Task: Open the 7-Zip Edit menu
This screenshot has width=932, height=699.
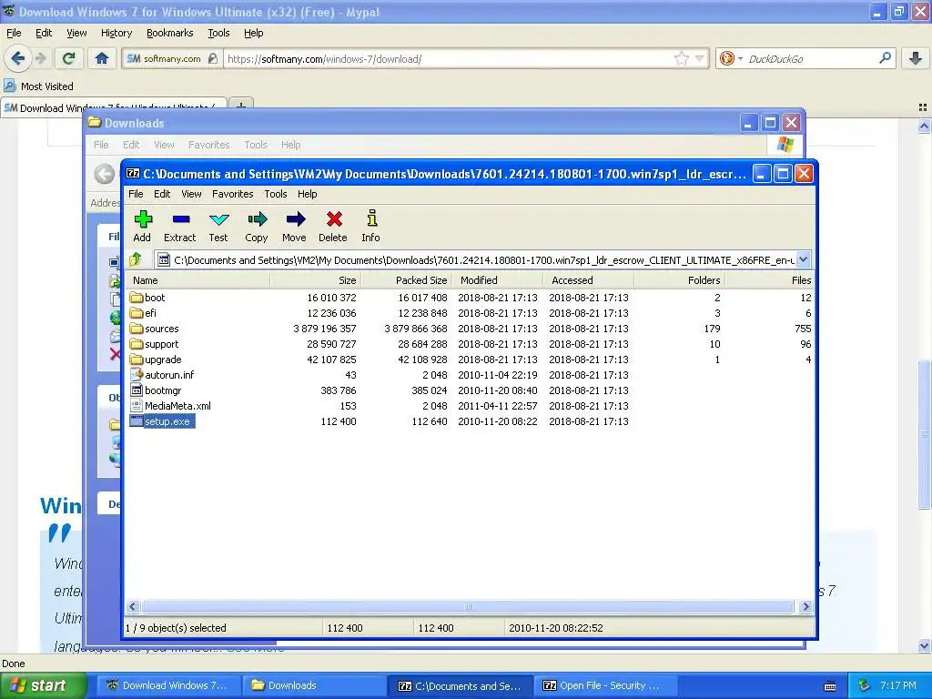Action: (162, 194)
